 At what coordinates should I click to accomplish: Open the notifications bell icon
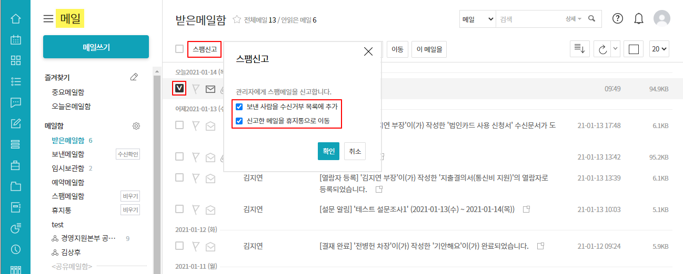tap(639, 18)
